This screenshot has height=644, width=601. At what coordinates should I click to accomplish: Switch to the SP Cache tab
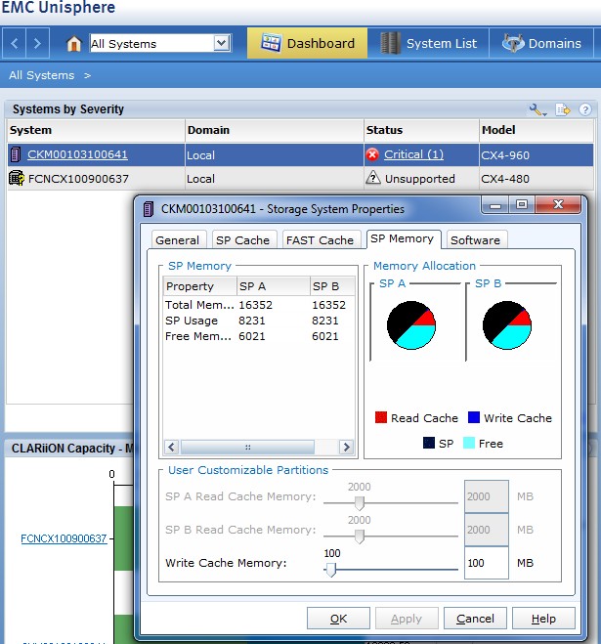point(242,239)
